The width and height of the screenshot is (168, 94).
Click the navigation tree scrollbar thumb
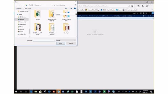29,31
